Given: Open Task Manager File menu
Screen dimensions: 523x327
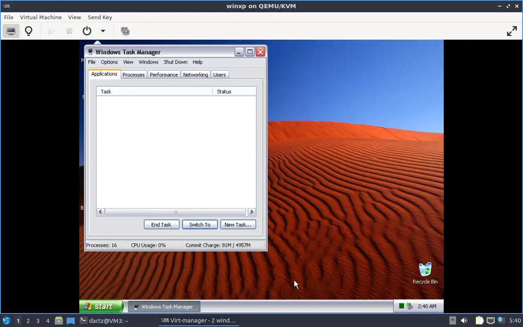Looking at the screenshot, I should 92,62.
